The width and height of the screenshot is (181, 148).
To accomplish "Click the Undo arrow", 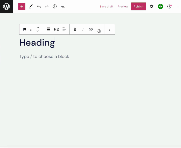I will (x=39, y=7).
